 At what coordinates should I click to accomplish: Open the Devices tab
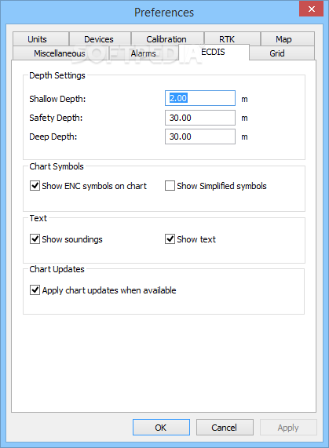coord(100,39)
